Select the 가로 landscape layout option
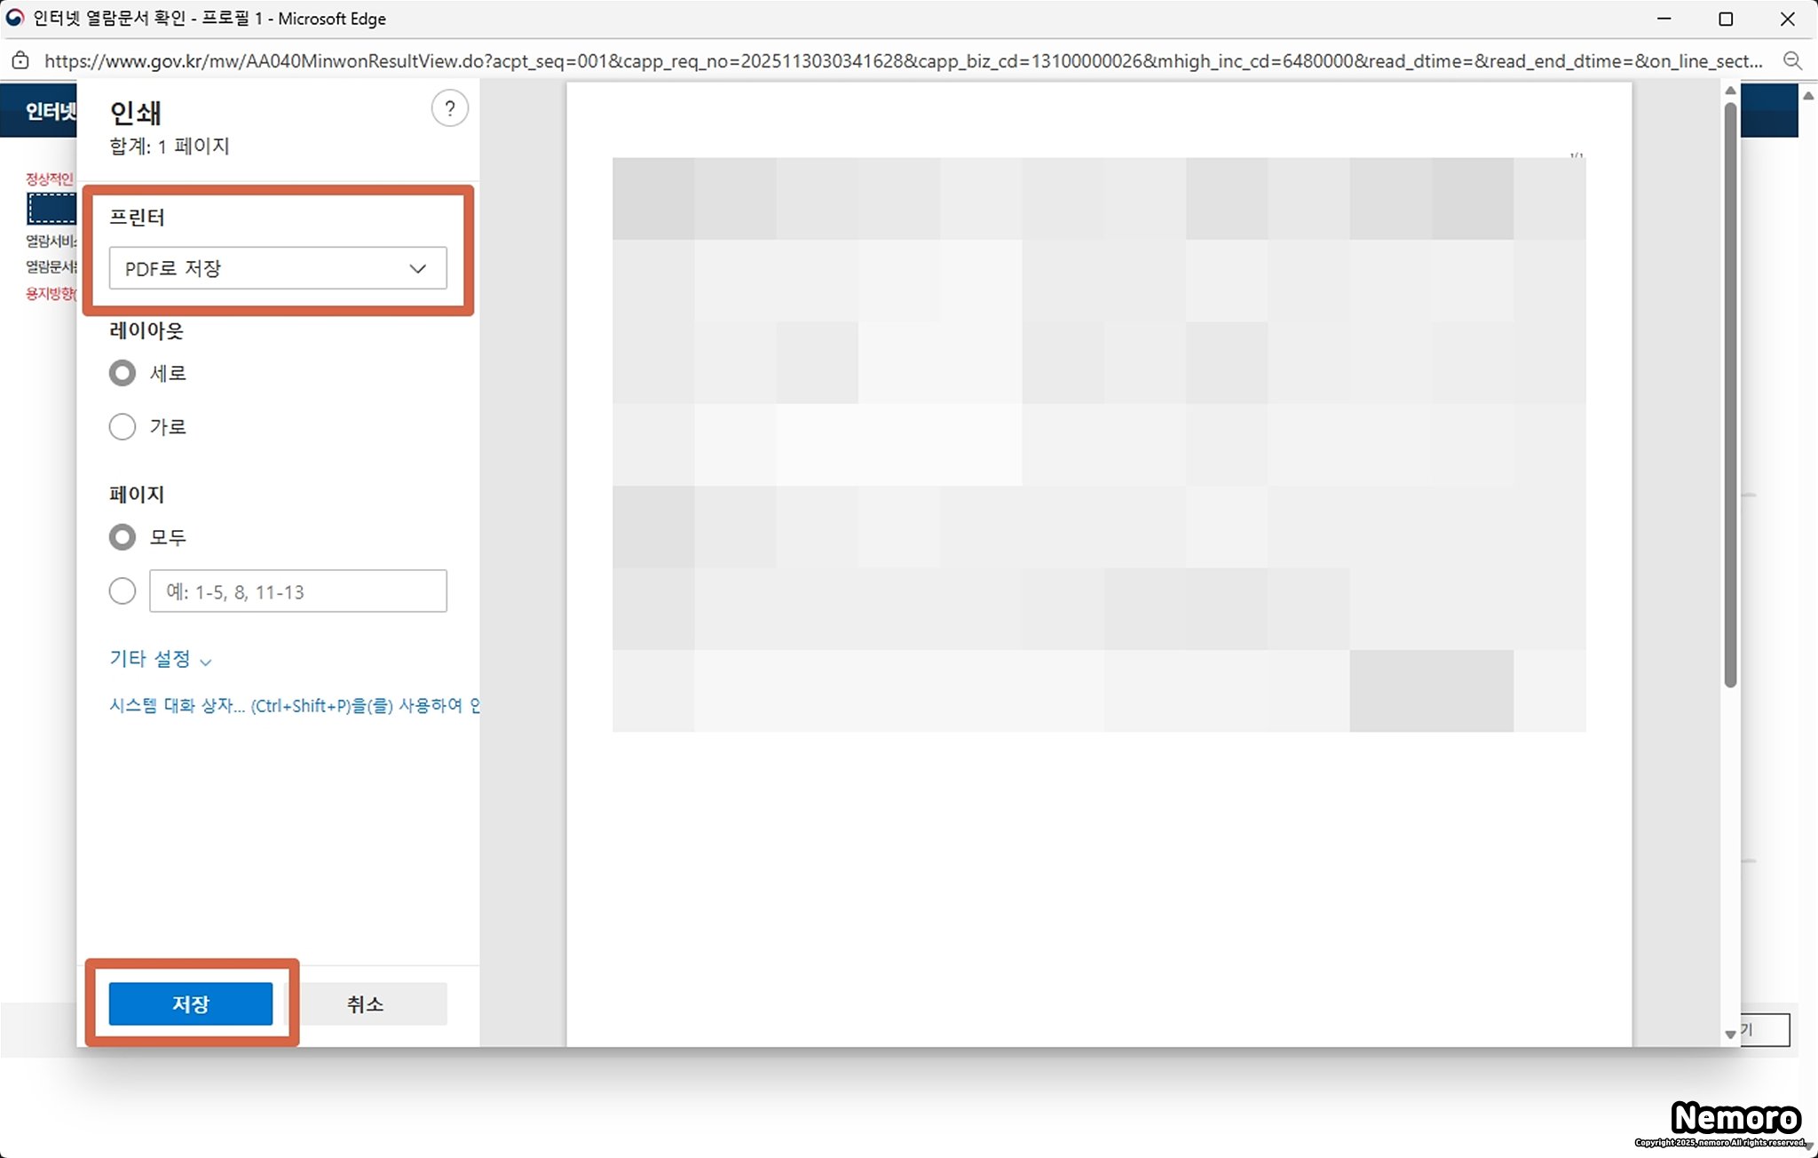Image resolution: width=1818 pixels, height=1158 pixels. pyautogui.click(x=123, y=427)
